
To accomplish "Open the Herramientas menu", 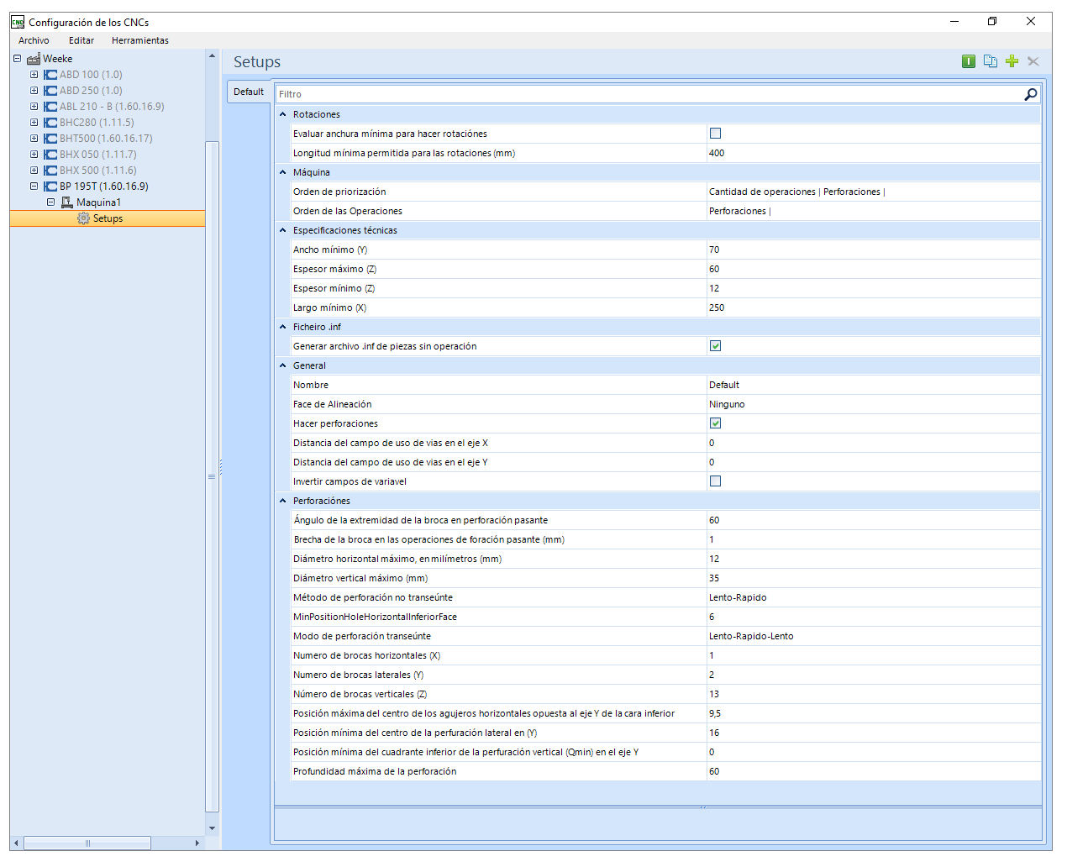I will [140, 40].
